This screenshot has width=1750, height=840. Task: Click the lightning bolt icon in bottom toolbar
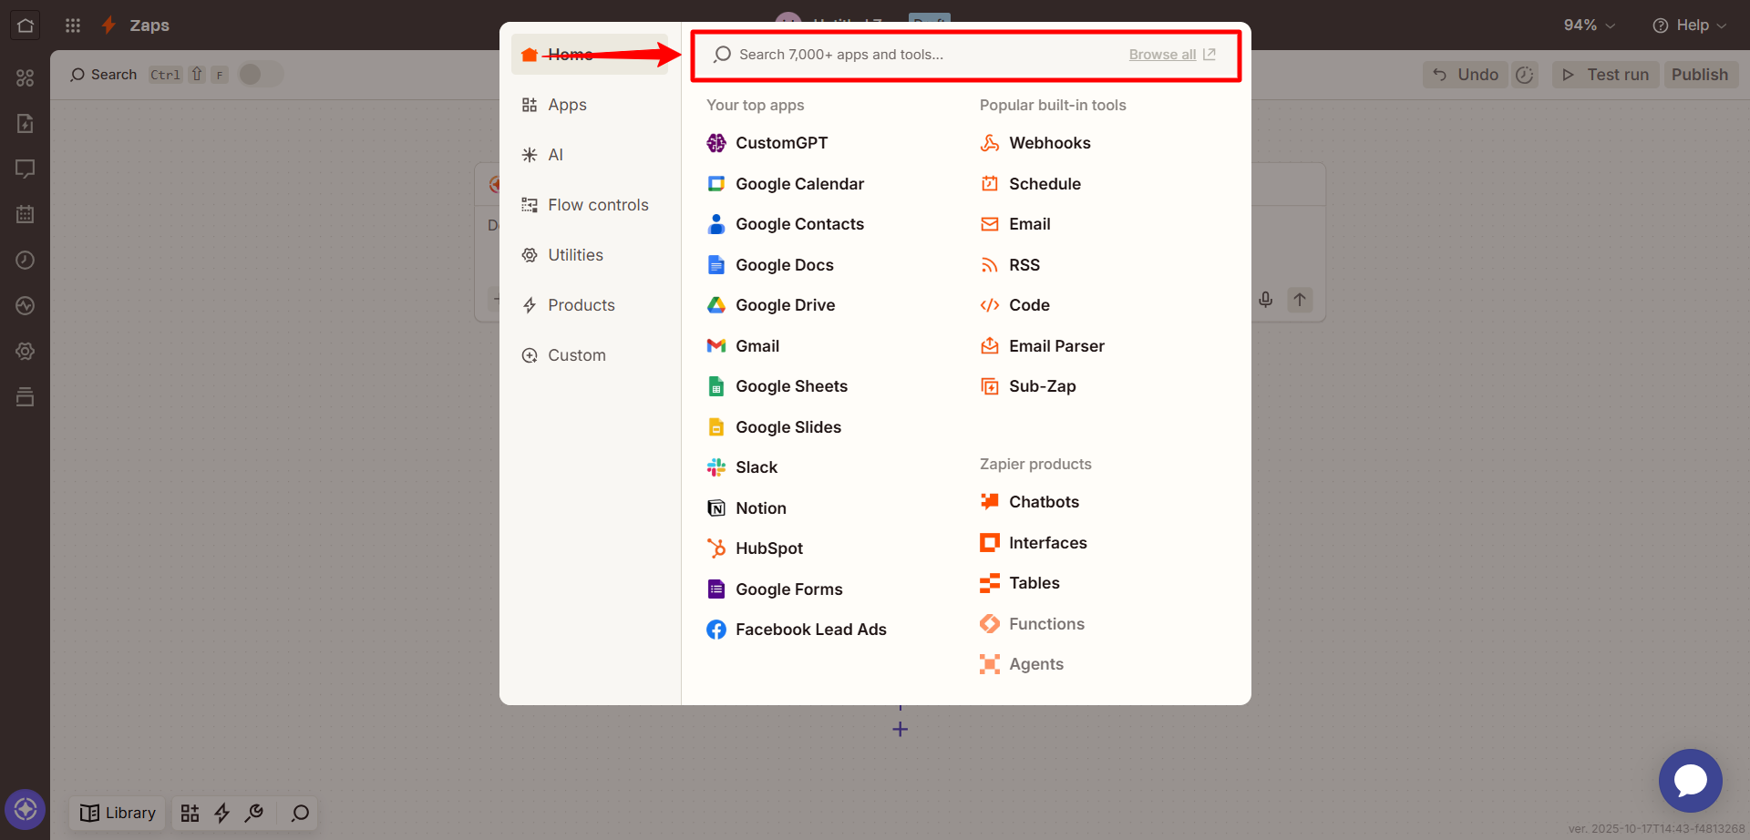tap(221, 813)
